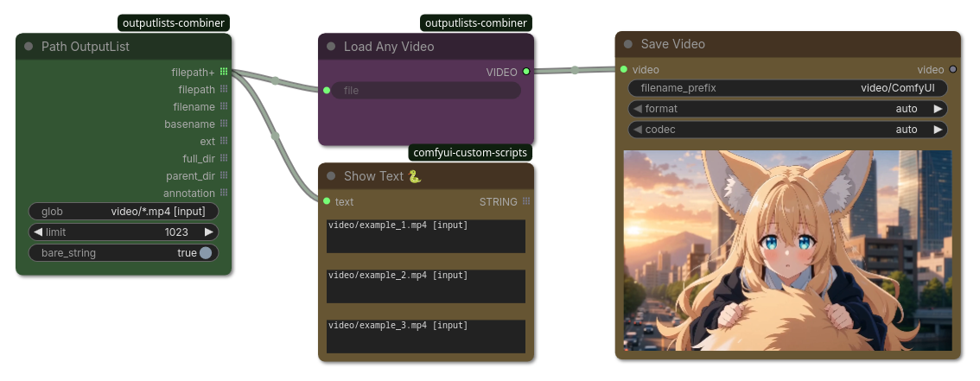Click the text input socket on Show Text
The width and height of the screenshot is (980, 381).
pos(327,201)
